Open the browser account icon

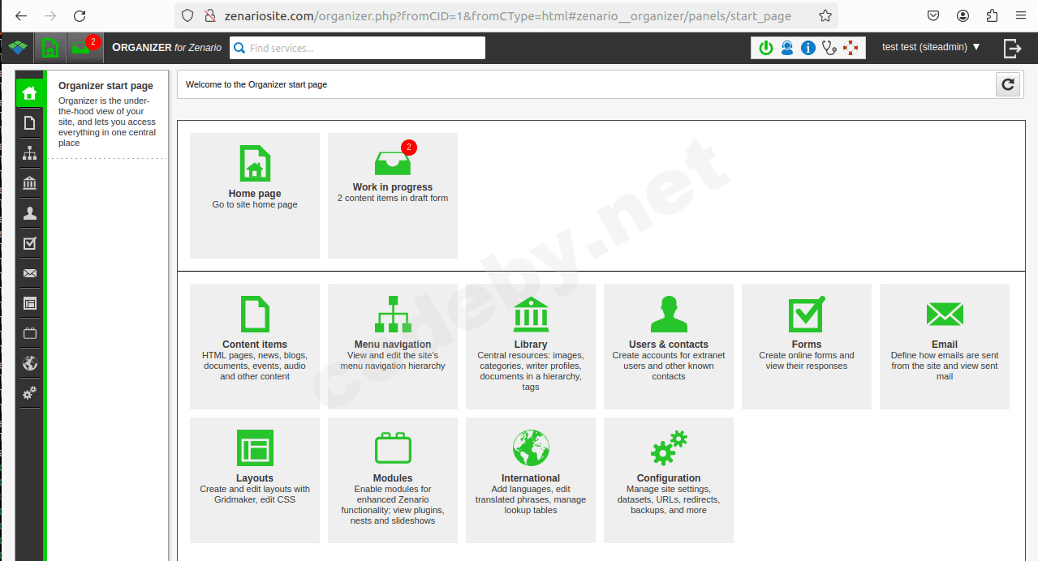tap(963, 15)
